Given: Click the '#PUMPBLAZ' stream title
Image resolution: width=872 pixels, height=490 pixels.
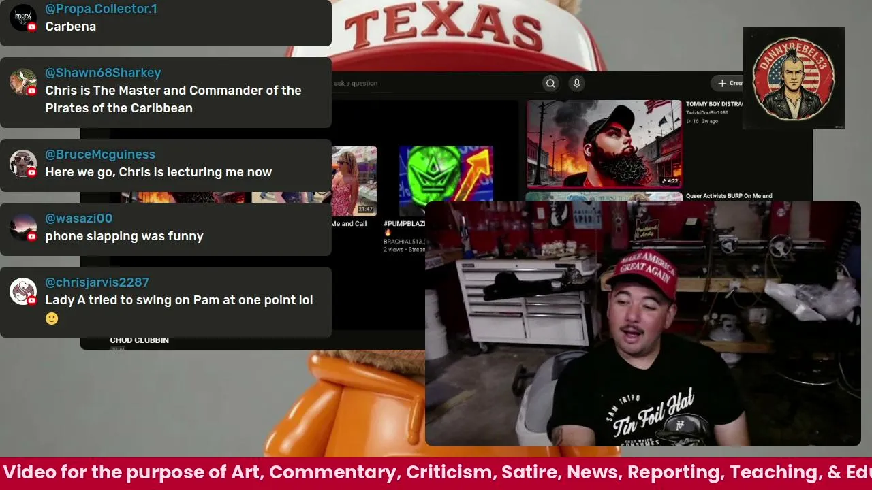Looking at the screenshot, I should click(x=405, y=223).
